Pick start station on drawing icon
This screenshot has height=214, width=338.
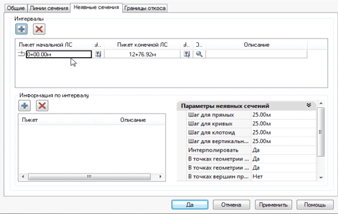coord(98,54)
